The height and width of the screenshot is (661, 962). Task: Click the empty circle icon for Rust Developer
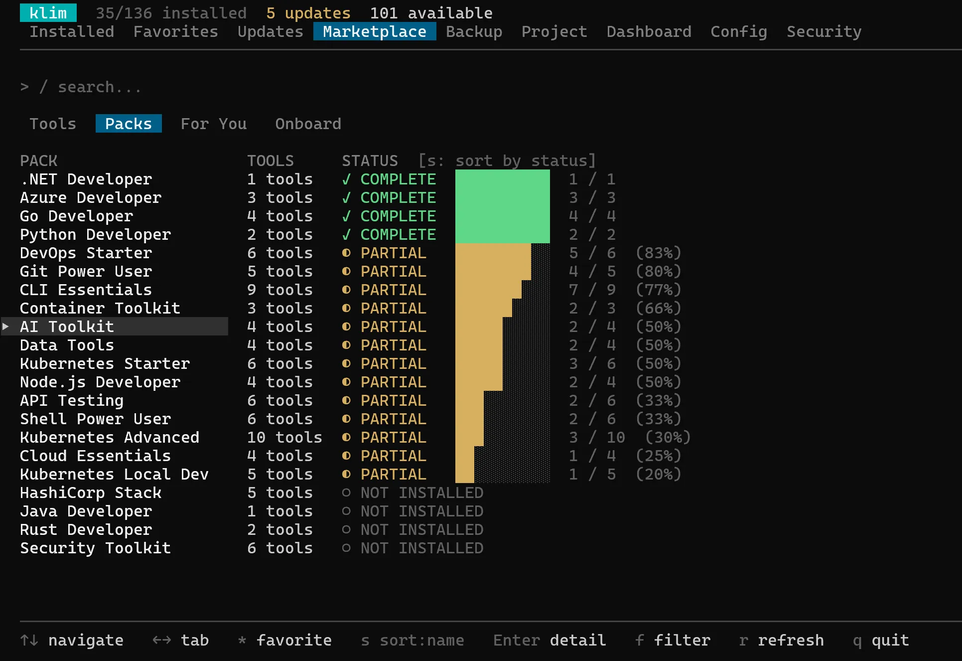pos(346,529)
